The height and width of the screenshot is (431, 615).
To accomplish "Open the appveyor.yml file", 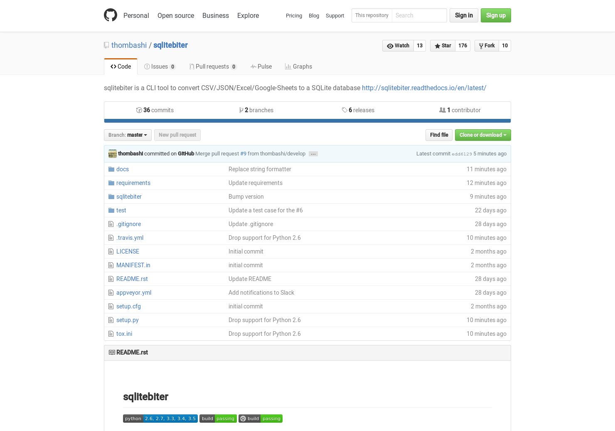I will tap(134, 293).
